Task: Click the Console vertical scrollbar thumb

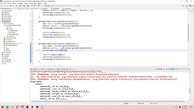Action: tap(190, 91)
